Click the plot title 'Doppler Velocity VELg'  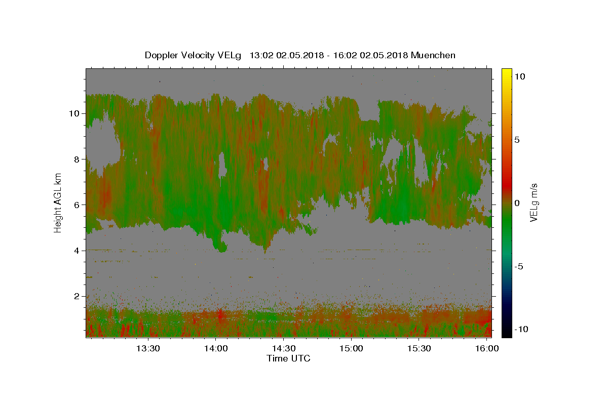193,55
